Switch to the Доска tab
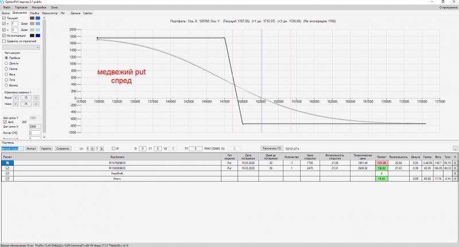 pyautogui.click(x=6, y=13)
